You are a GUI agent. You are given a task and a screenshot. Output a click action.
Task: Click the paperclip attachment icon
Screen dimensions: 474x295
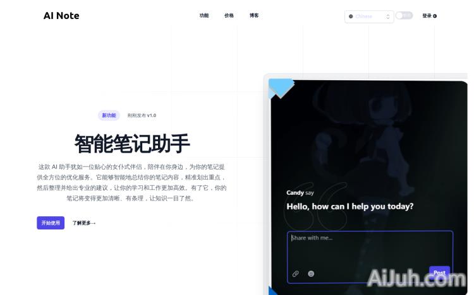[x=295, y=274]
